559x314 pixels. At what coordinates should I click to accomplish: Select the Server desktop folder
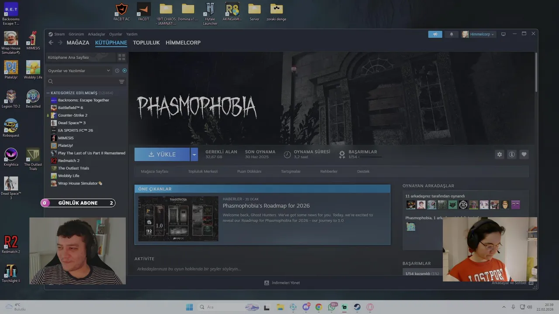click(254, 12)
